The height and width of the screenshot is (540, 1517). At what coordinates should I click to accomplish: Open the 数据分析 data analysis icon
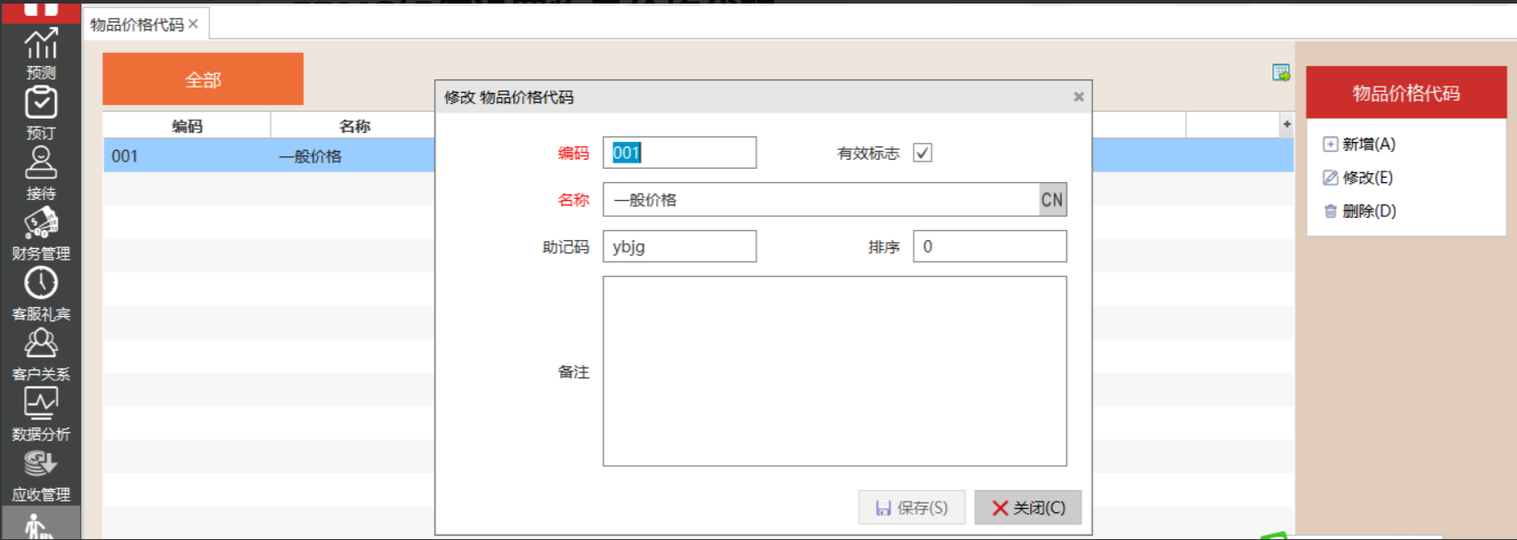coord(41,414)
